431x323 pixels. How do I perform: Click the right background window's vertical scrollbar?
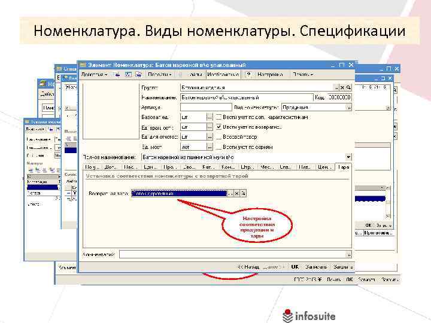coord(388,202)
